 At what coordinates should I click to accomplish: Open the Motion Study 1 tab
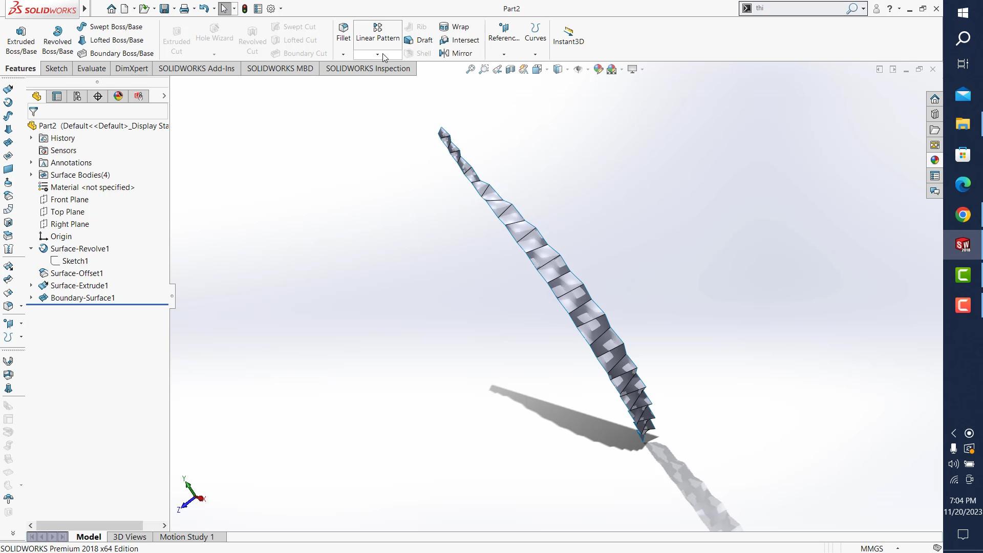click(x=186, y=537)
